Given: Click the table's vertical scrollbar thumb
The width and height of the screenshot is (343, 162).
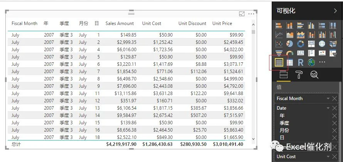Looking at the screenshot, I should pos(253,32).
